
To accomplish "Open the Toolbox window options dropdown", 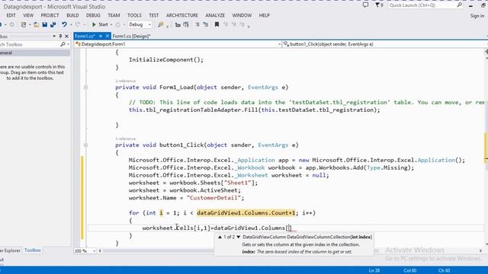I will click(x=54, y=36).
